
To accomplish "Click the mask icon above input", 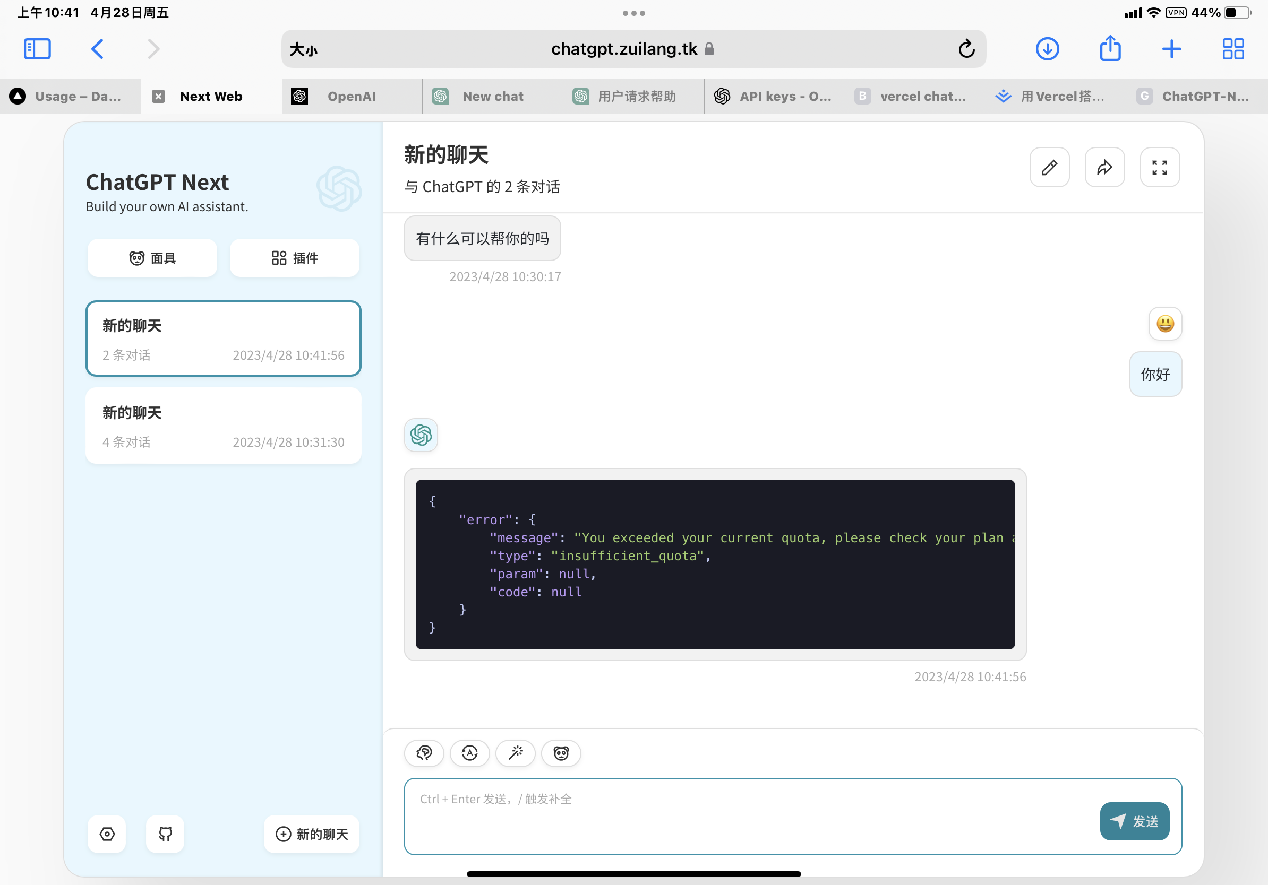I will 561,753.
